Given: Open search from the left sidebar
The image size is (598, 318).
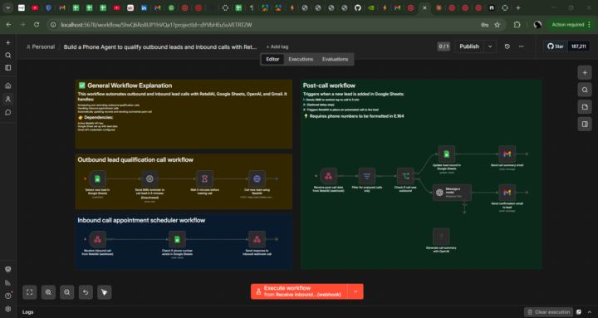Looking at the screenshot, I should coord(8,56).
